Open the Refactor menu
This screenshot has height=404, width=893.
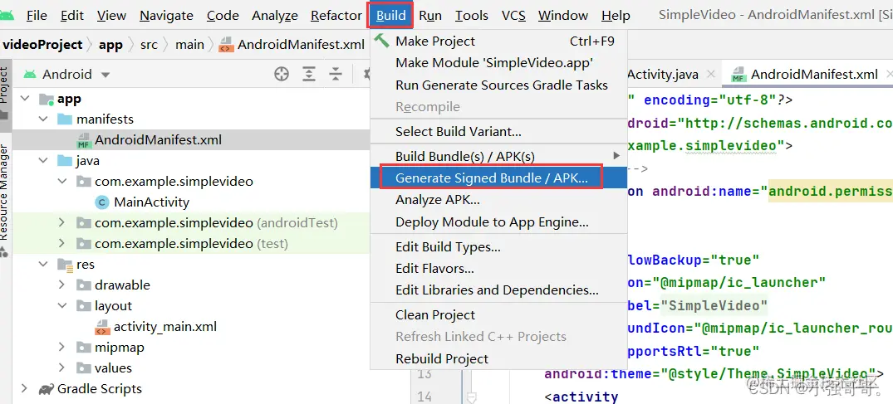pos(336,16)
